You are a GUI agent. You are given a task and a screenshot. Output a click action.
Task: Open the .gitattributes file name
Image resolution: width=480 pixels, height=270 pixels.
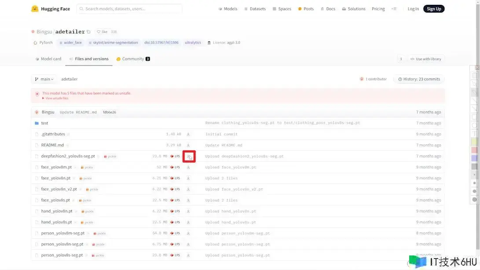tap(53, 134)
